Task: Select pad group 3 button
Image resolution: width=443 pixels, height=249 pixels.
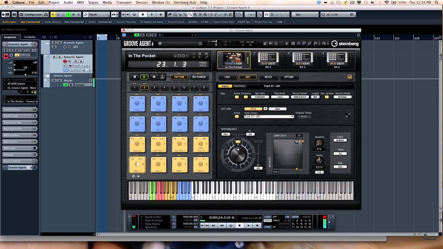Action: (154, 87)
